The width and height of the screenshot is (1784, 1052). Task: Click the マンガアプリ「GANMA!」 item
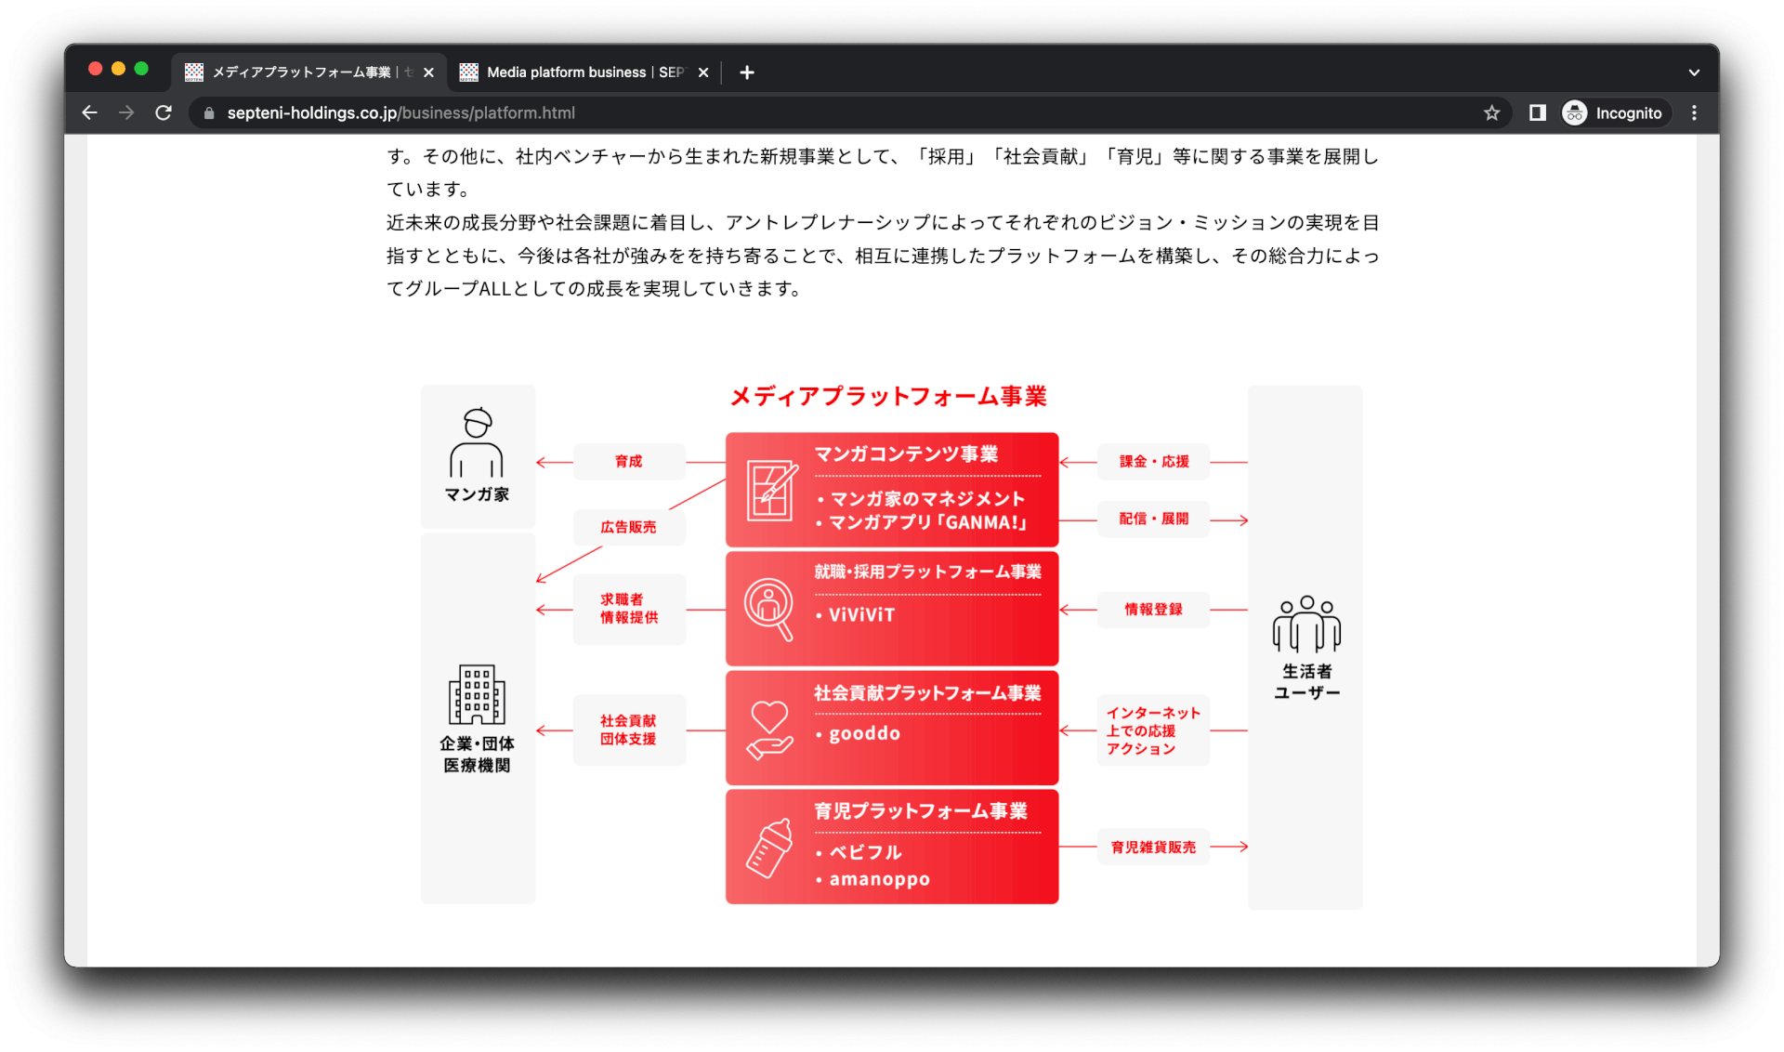pos(923,522)
